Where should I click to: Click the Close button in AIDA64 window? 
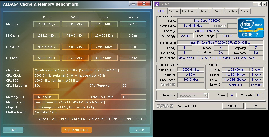140,130
